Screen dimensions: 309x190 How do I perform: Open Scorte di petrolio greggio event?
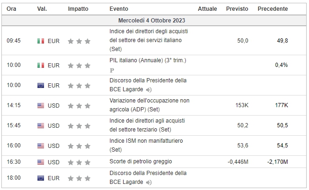point(141,161)
